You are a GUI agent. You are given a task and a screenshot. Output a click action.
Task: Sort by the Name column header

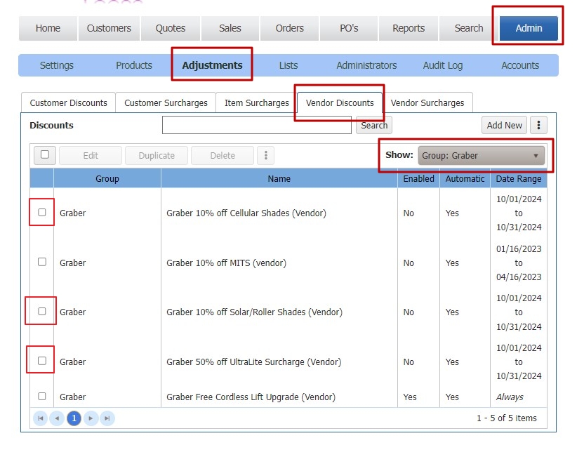pyautogui.click(x=279, y=179)
